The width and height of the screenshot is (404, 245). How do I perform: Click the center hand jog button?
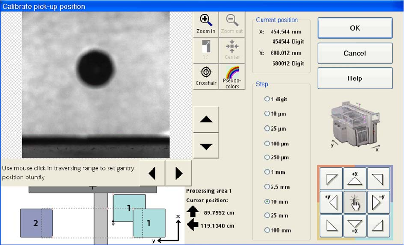point(354,202)
